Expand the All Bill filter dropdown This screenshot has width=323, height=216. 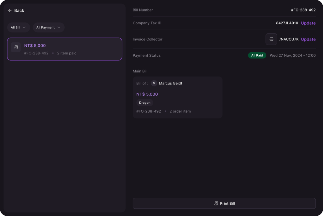[19, 28]
